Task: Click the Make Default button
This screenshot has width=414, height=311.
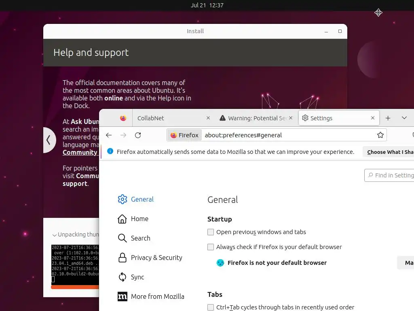Action: click(x=406, y=262)
